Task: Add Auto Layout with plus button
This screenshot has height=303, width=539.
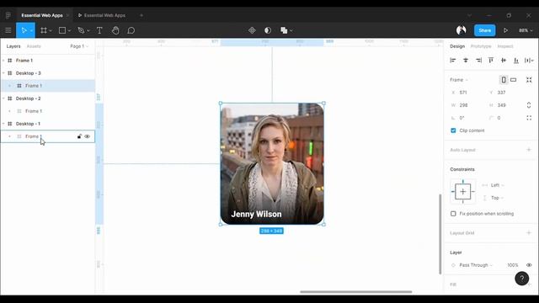Action: [x=529, y=150]
